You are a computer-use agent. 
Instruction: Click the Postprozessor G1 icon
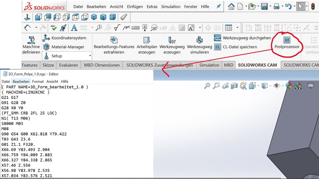287,40
